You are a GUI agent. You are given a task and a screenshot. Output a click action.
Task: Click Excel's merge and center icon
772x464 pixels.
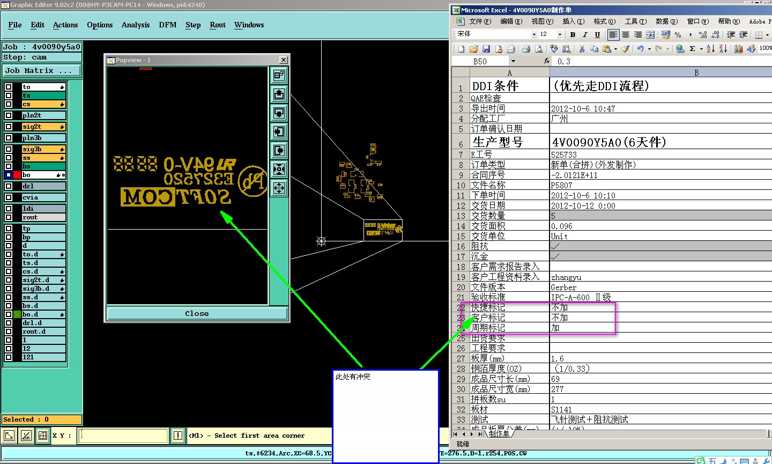tap(650, 34)
